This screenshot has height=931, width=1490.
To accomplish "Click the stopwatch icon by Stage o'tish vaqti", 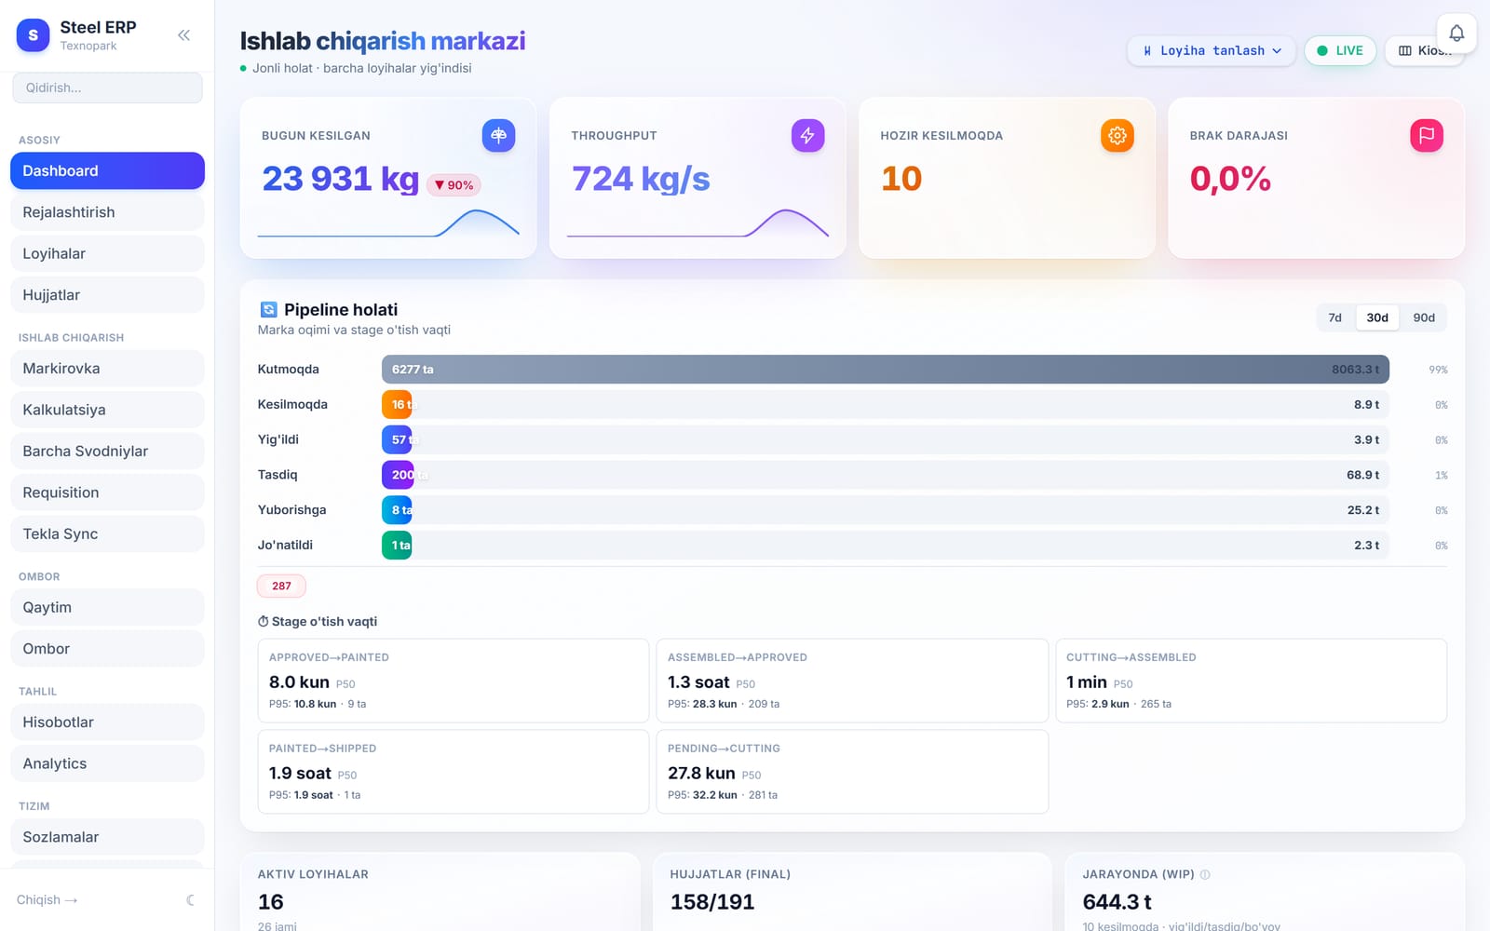I will click(264, 622).
